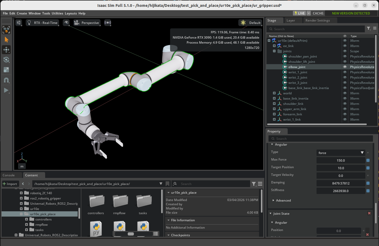Viewport: 379px width, 246px height.
Task: Open the Stage filter funnel icon
Action: point(369,28)
